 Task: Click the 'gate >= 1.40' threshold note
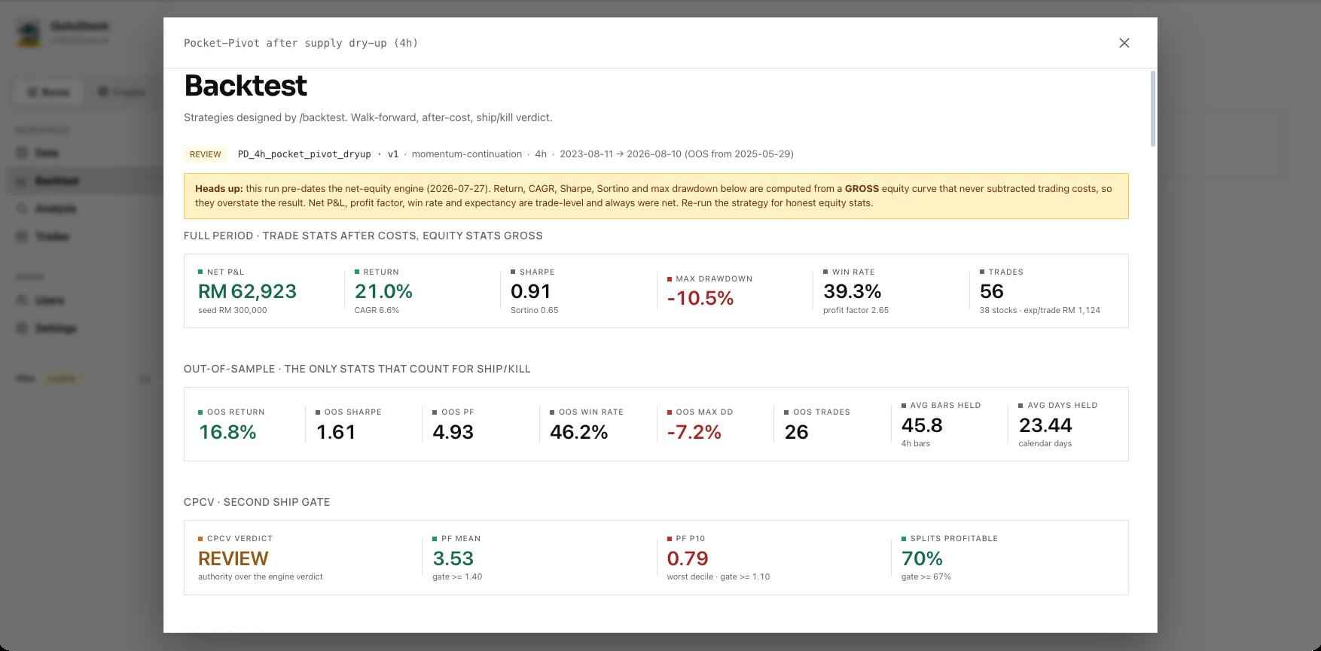pos(457,576)
